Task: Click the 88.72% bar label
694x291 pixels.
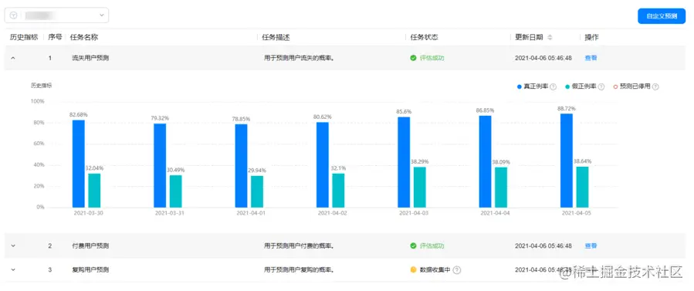Action: (x=567, y=108)
